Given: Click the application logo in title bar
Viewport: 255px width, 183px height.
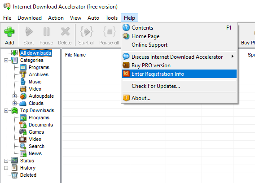Looking at the screenshot, I should (x=7, y=6).
